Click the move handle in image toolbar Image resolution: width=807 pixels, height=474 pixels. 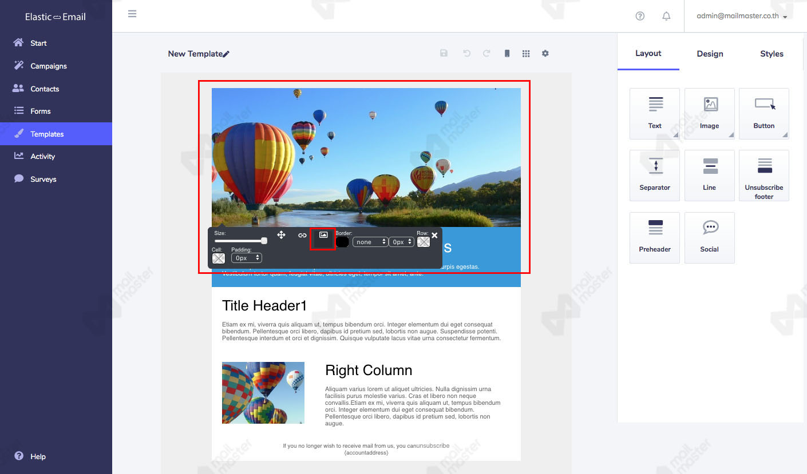pos(281,235)
